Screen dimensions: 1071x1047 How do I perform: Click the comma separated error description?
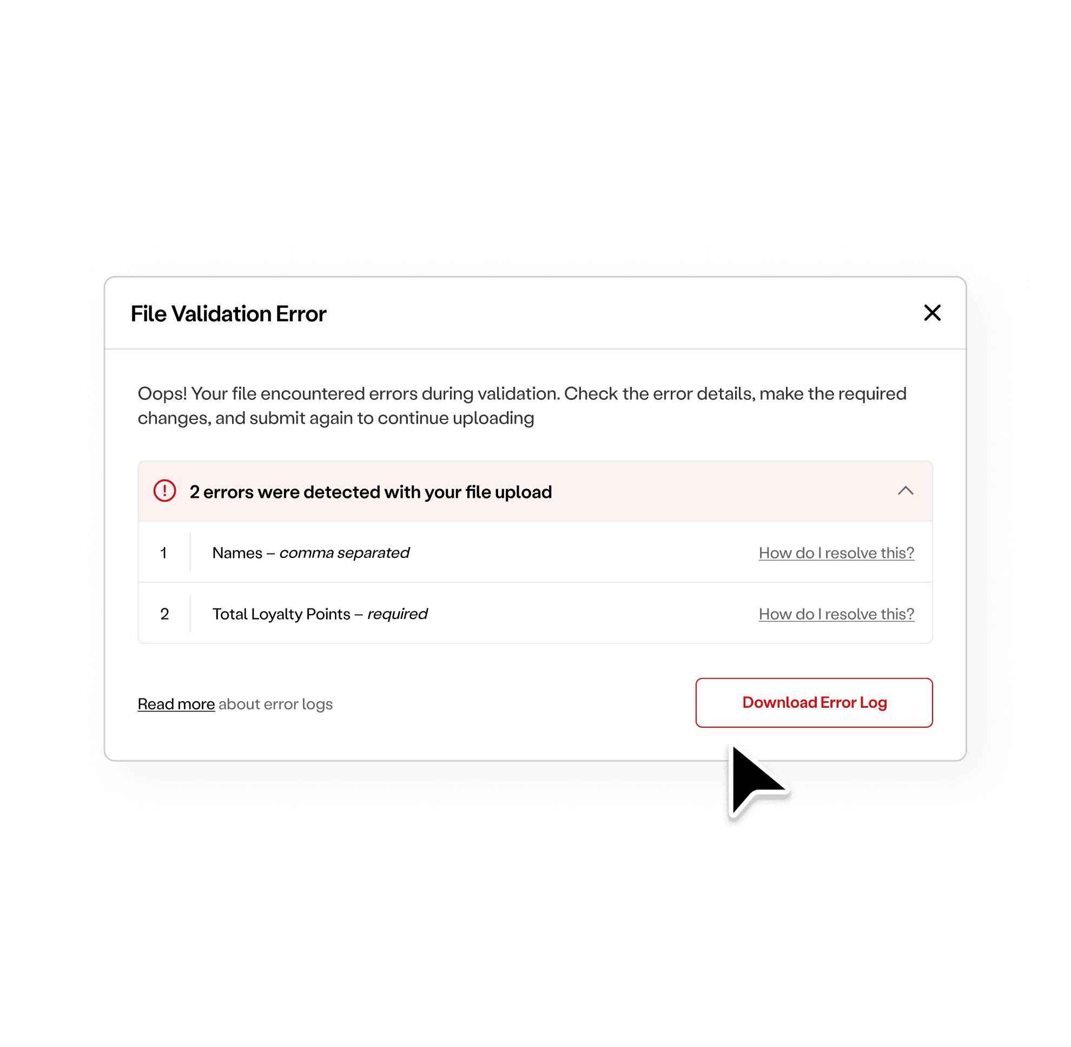point(344,552)
